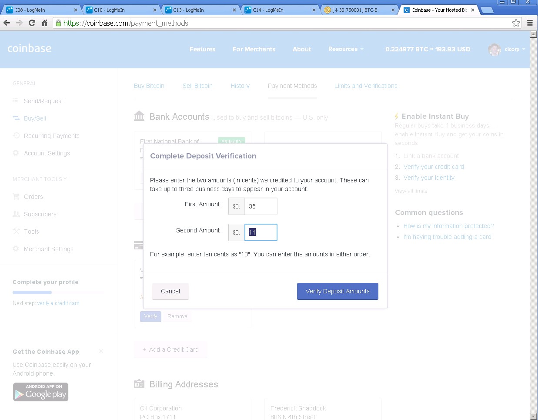Click the page vertical scrollbar
Screen dimensions: 538x420
(x=534, y=225)
